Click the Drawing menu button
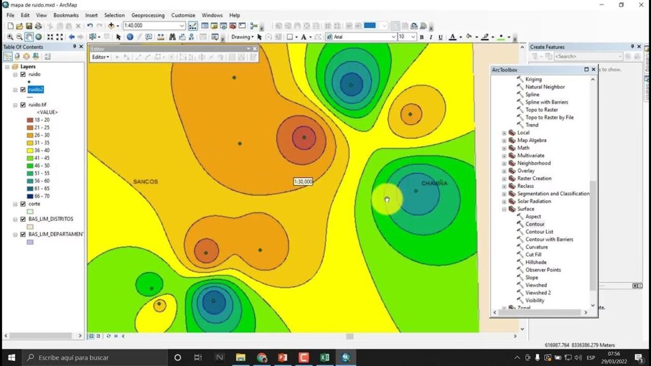The width and height of the screenshot is (651, 366). click(x=242, y=37)
